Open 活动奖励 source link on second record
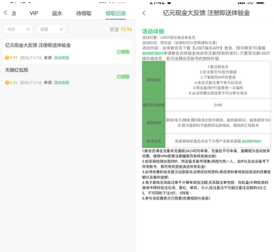The width and height of the screenshot is (274, 252). pyautogui.click(x=61, y=83)
